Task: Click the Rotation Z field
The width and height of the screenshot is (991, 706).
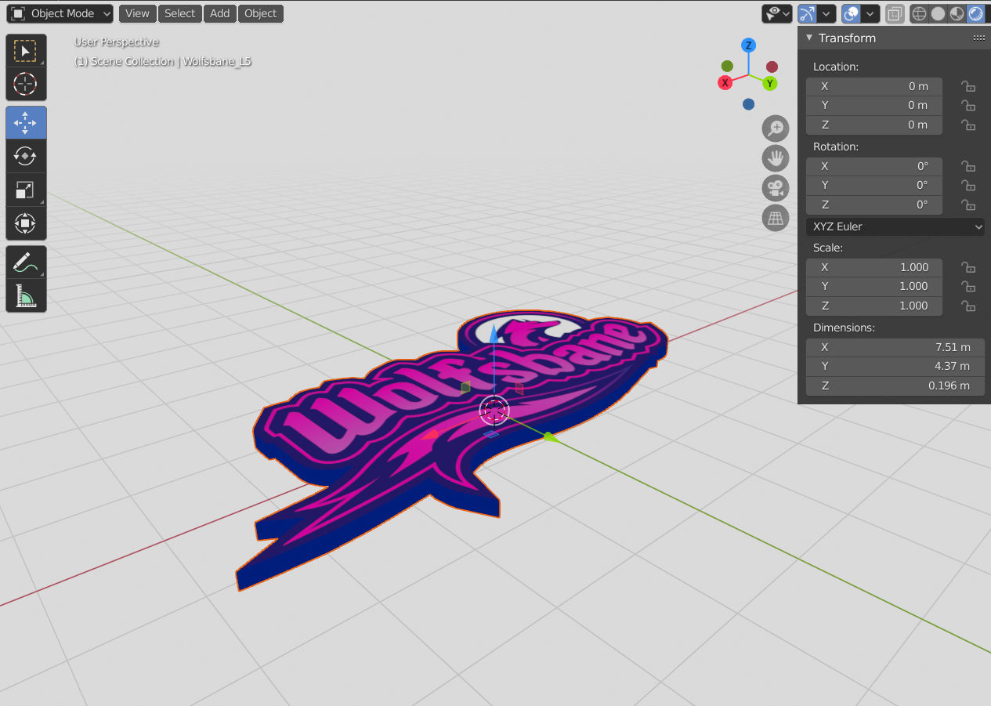Action: pos(874,205)
